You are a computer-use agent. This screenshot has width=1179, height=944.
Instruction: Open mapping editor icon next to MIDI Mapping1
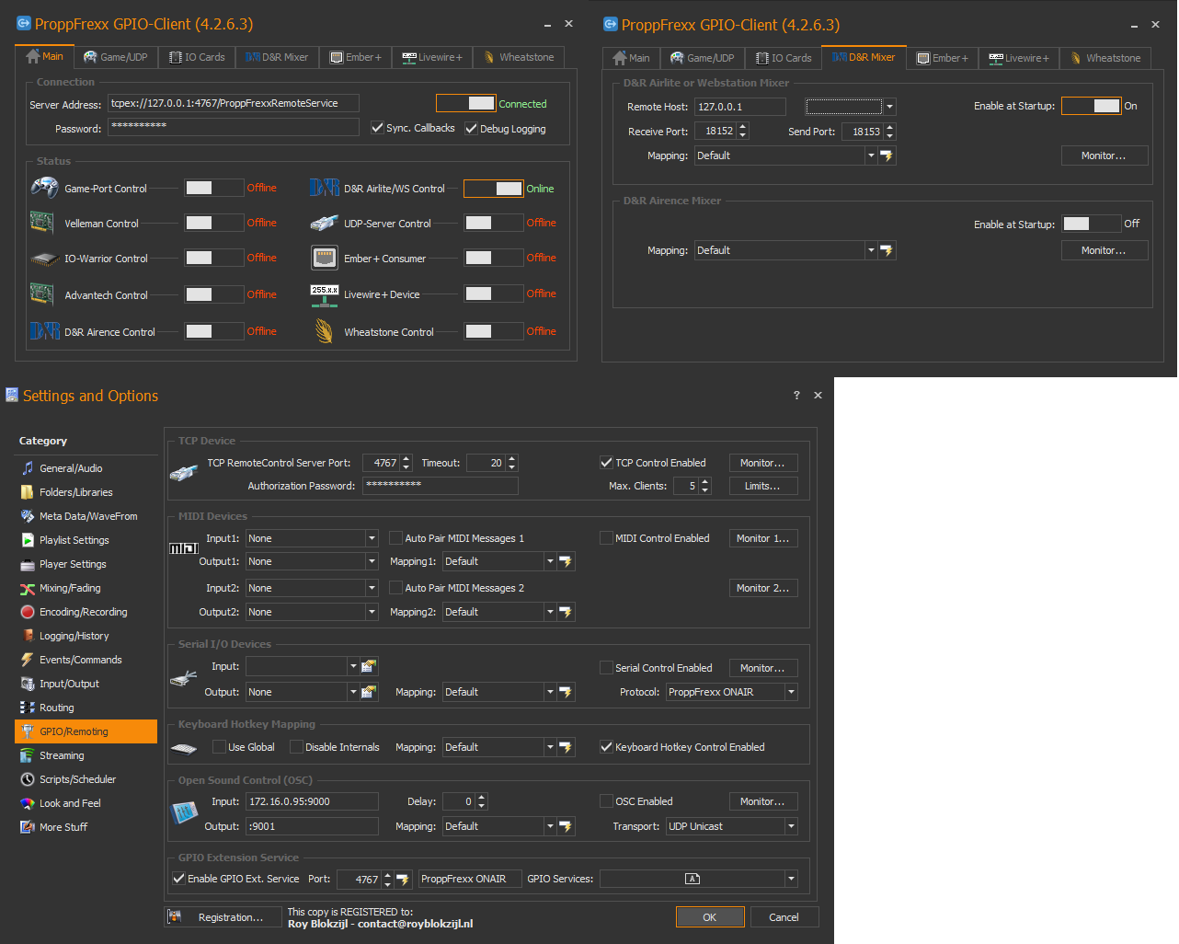[566, 561]
